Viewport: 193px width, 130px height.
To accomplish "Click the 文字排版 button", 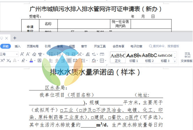I will tap(186, 57).
